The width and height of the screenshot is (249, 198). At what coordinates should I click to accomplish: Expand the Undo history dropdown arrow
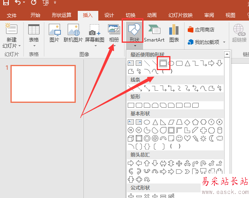(24, 2)
